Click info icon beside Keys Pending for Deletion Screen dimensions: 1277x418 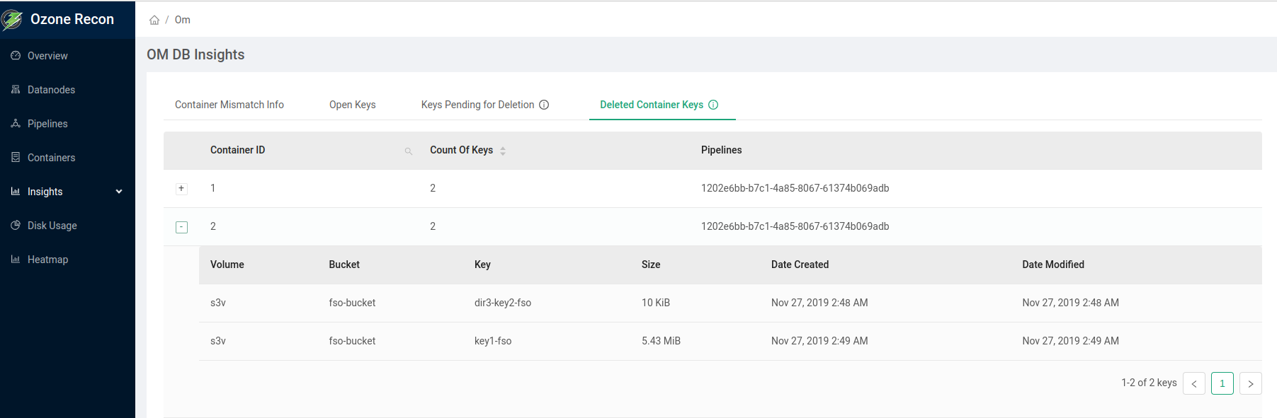[544, 105]
